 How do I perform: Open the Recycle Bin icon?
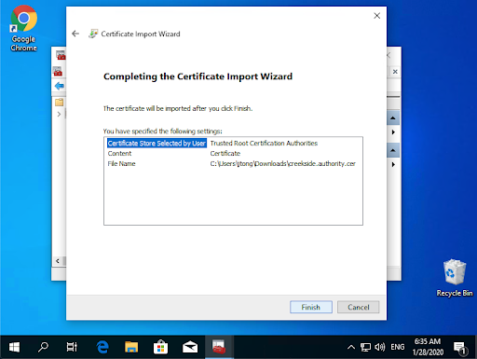[455, 278]
